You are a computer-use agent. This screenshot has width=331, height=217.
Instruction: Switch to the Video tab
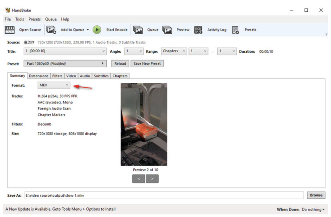click(x=71, y=76)
